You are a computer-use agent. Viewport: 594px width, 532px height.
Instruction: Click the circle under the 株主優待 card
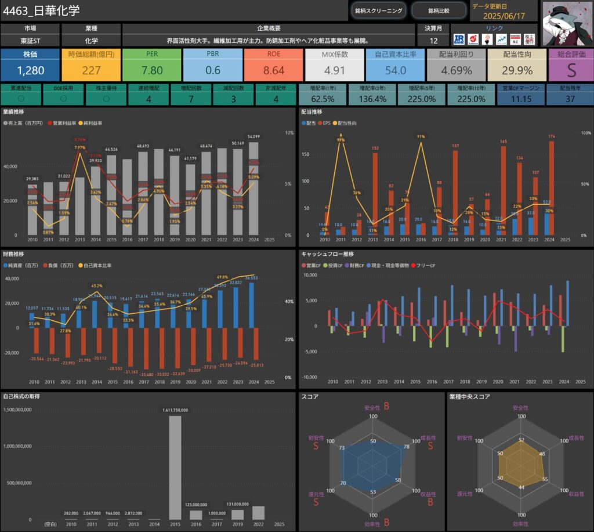[x=107, y=99]
